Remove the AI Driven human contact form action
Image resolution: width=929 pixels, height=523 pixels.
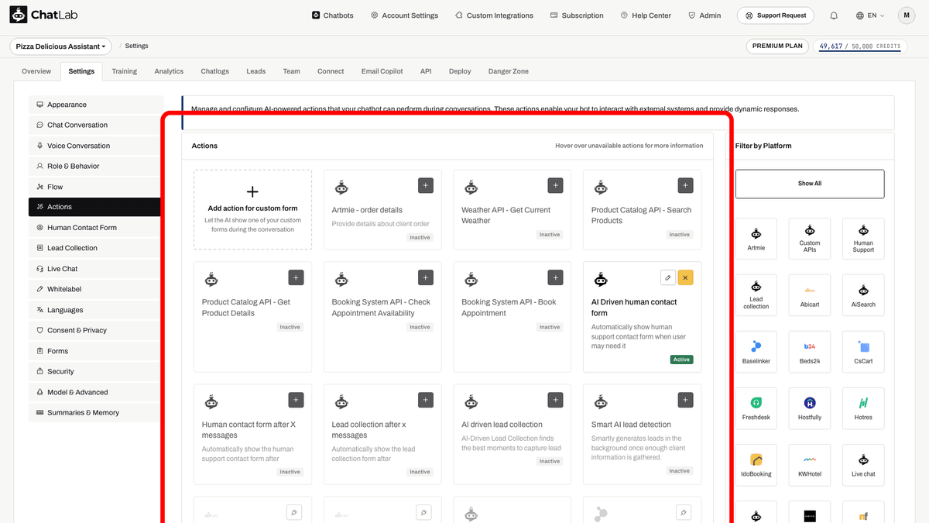coord(685,277)
